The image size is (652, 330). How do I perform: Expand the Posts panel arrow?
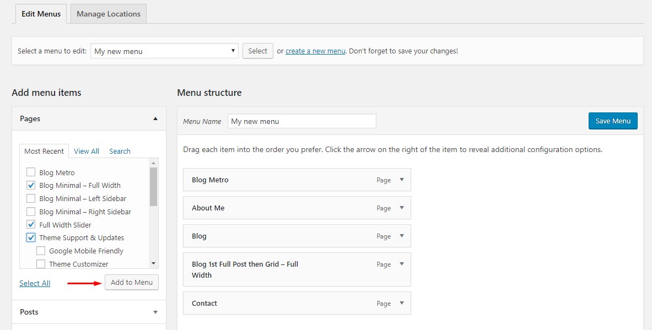pyautogui.click(x=155, y=312)
